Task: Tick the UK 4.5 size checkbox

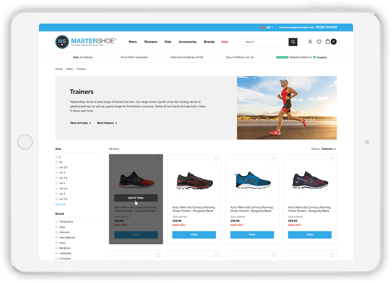Action: tap(57, 188)
